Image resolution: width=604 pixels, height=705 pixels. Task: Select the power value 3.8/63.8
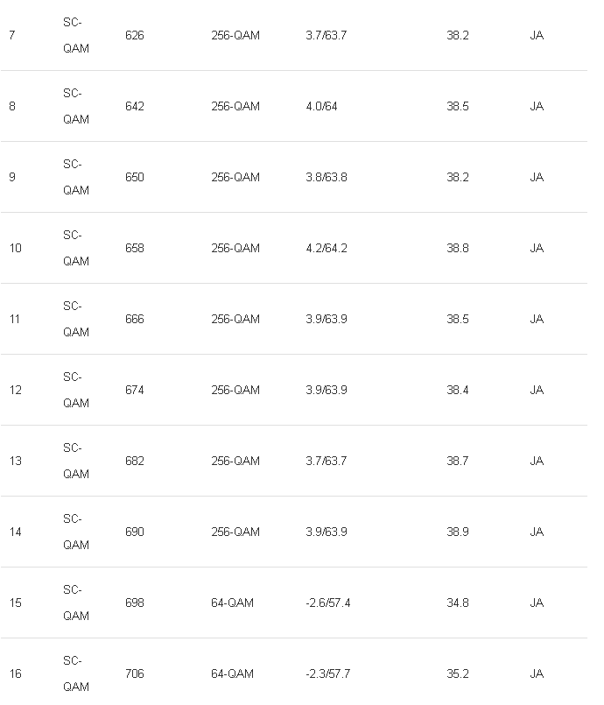point(326,178)
